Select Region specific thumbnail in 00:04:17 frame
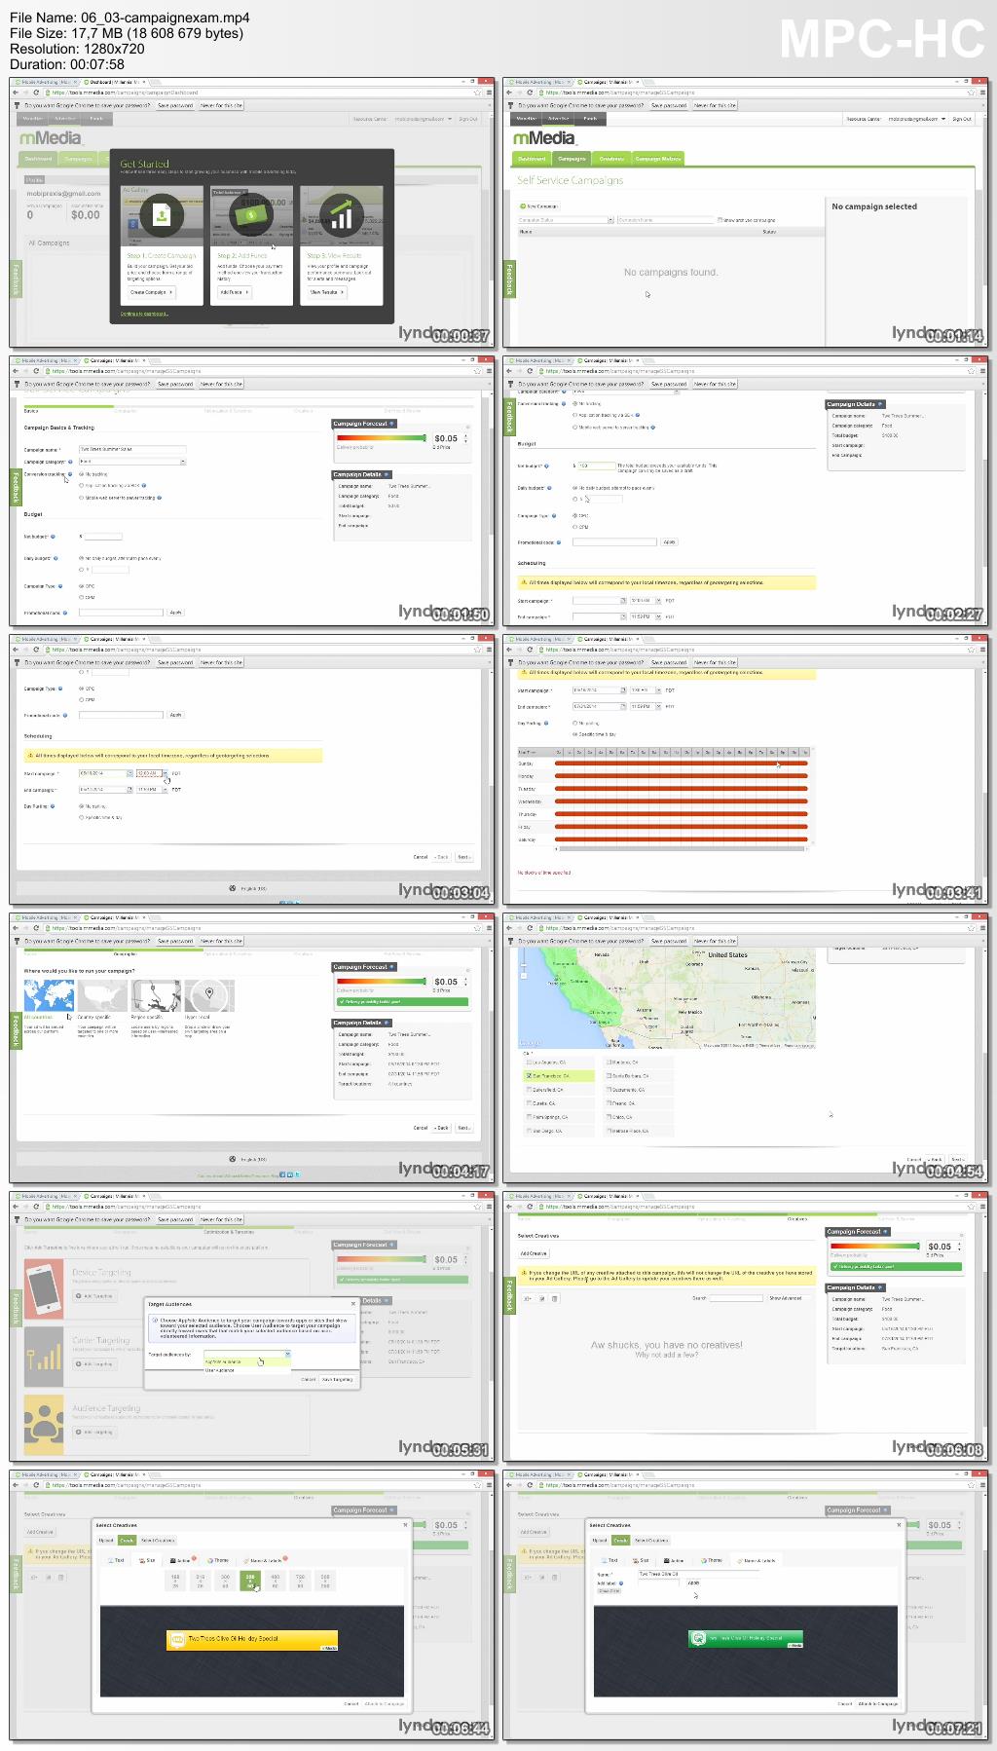 coord(156,996)
